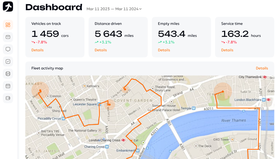
Task: Open Details for Vehicles on track
Action: [x=37, y=50]
